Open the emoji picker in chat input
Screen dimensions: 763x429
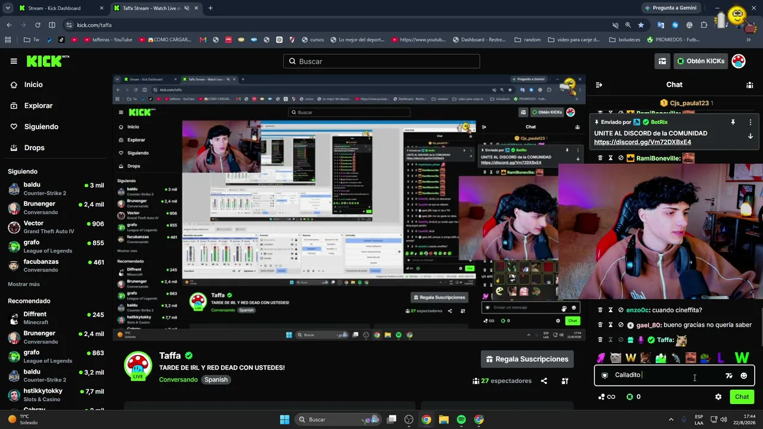tap(744, 375)
